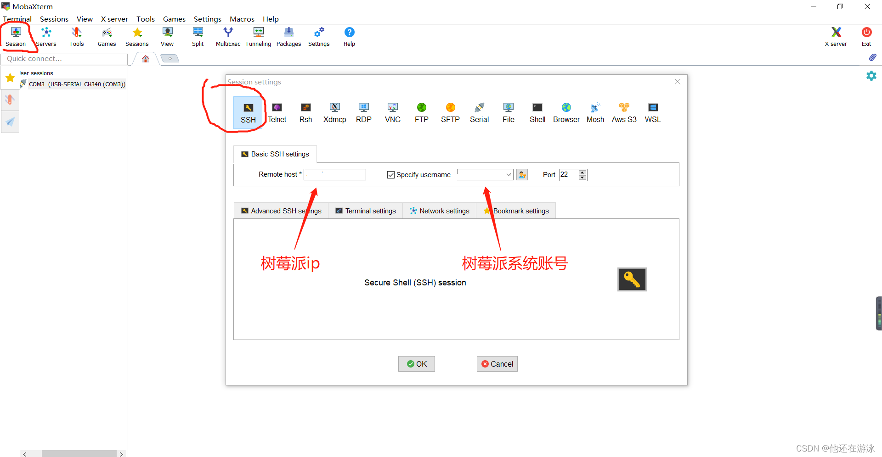Viewport: 882px width, 457px height.
Task: Open Packages from the toolbar
Action: click(x=288, y=37)
